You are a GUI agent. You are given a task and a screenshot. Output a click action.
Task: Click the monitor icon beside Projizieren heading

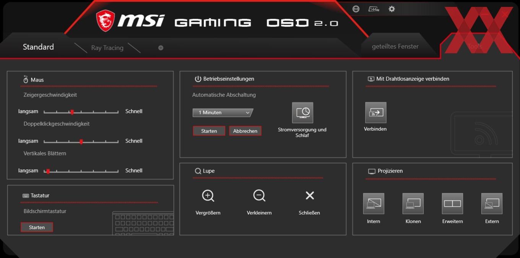coord(372,171)
